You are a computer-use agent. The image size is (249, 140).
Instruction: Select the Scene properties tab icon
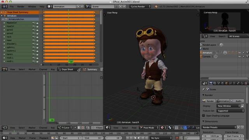click(219, 83)
